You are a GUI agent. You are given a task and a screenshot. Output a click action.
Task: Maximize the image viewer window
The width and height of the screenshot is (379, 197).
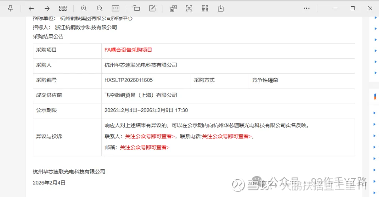click(x=353, y=8)
